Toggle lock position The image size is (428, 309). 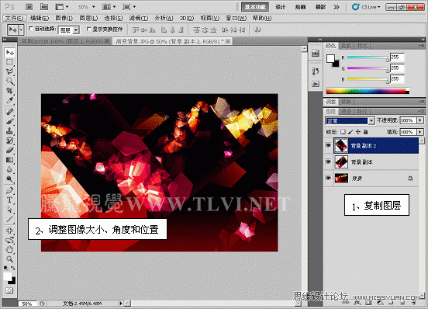(358, 132)
